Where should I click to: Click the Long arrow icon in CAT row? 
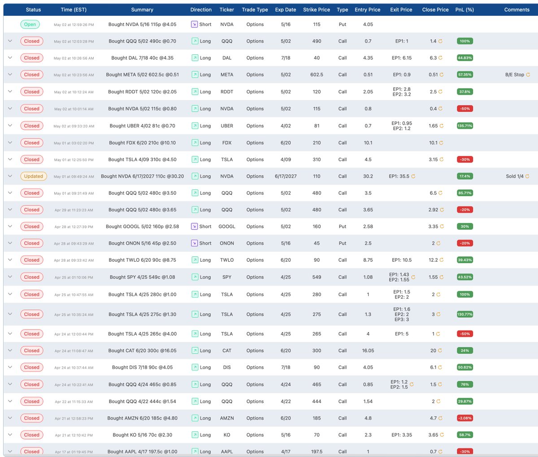[x=195, y=351]
